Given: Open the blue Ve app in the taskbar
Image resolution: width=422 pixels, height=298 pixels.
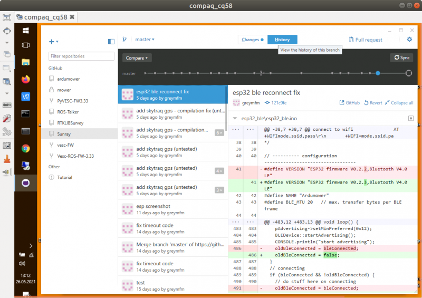Looking at the screenshot, I should click(25, 97).
